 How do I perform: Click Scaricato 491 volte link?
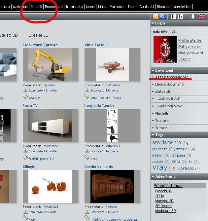click(43, 90)
